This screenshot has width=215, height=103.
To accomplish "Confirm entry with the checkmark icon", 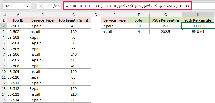I will pyautogui.click(x=47, y=6).
